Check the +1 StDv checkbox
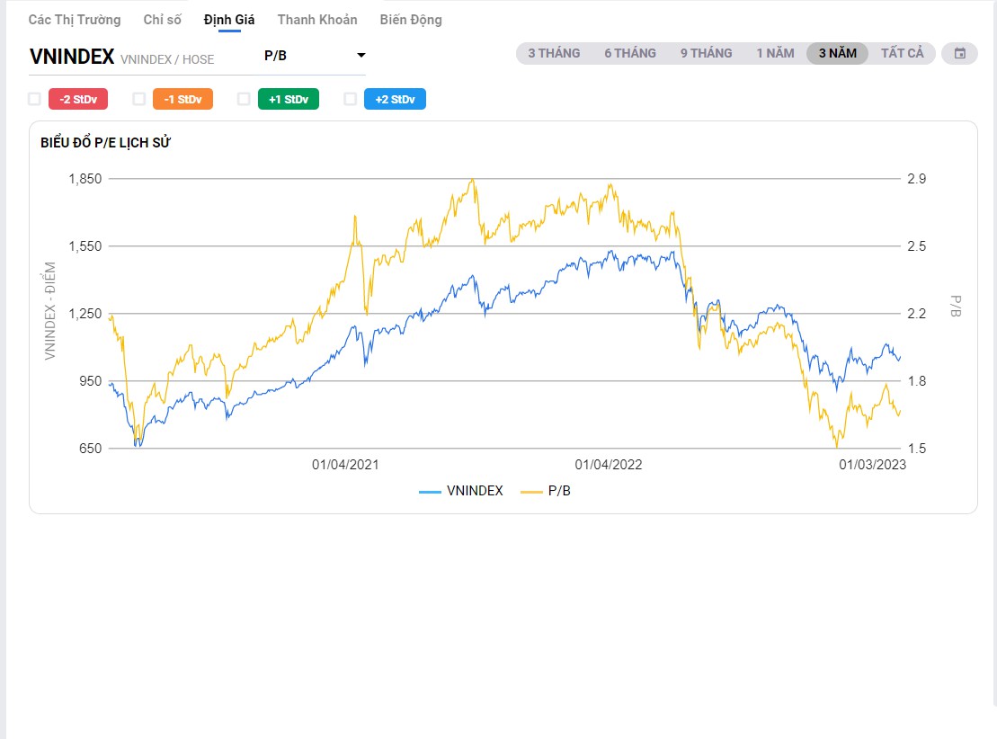Viewport: 997px width, 739px height. pyautogui.click(x=244, y=99)
